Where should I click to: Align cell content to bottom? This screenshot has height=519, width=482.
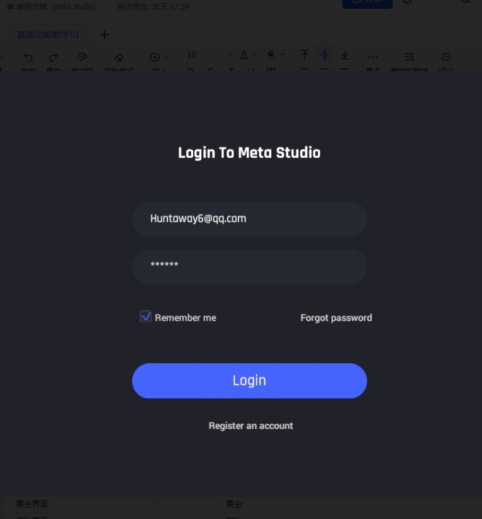point(345,55)
